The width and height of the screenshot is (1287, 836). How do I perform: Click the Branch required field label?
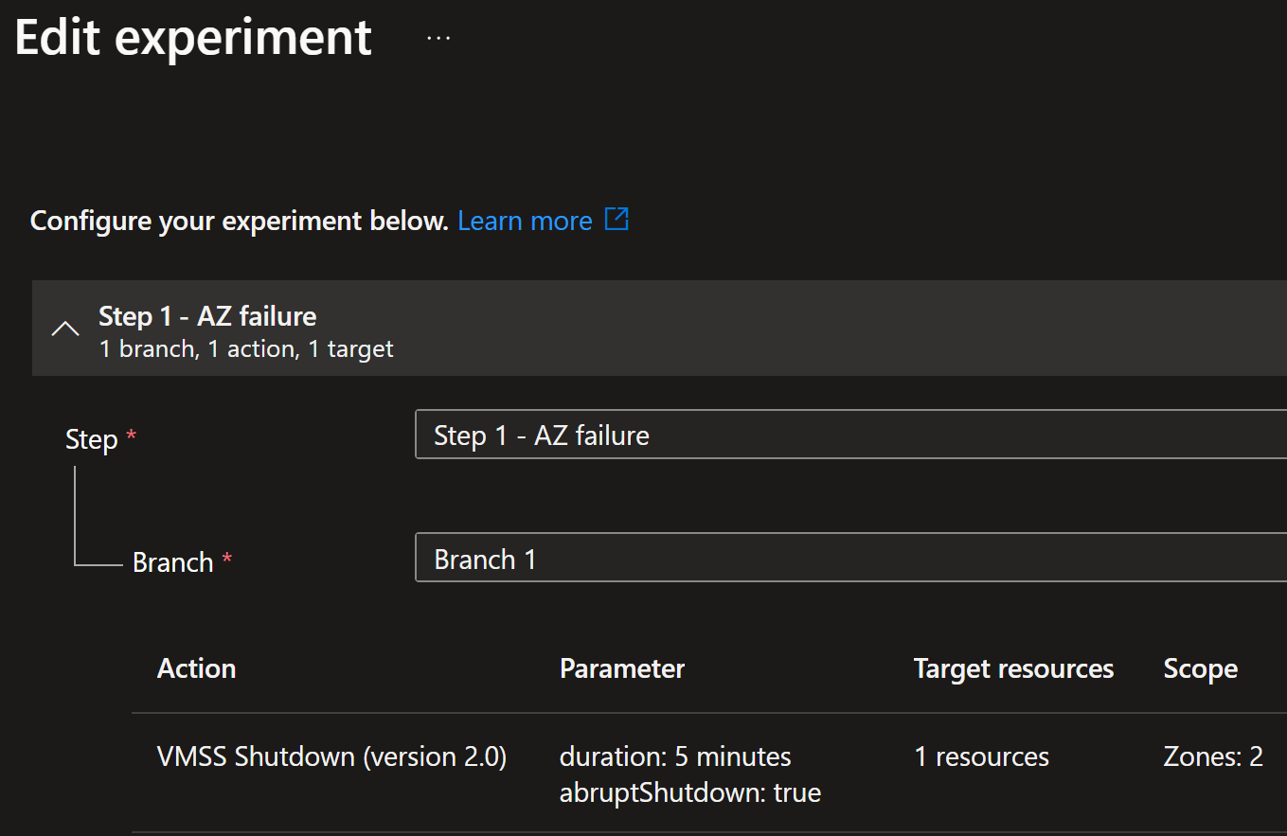click(182, 562)
